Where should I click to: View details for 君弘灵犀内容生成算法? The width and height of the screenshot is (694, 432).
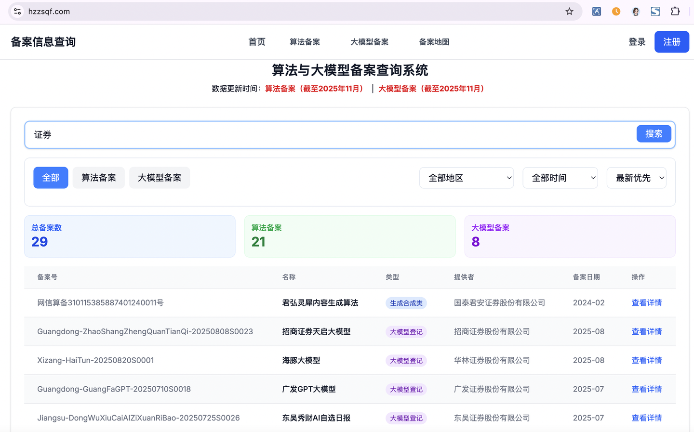click(647, 303)
